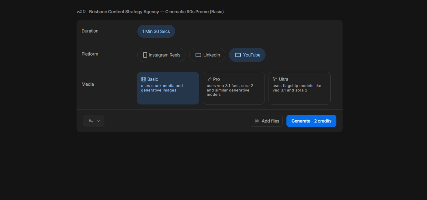
Task: Choose Ultra flagship models description
Action: [x=297, y=88]
